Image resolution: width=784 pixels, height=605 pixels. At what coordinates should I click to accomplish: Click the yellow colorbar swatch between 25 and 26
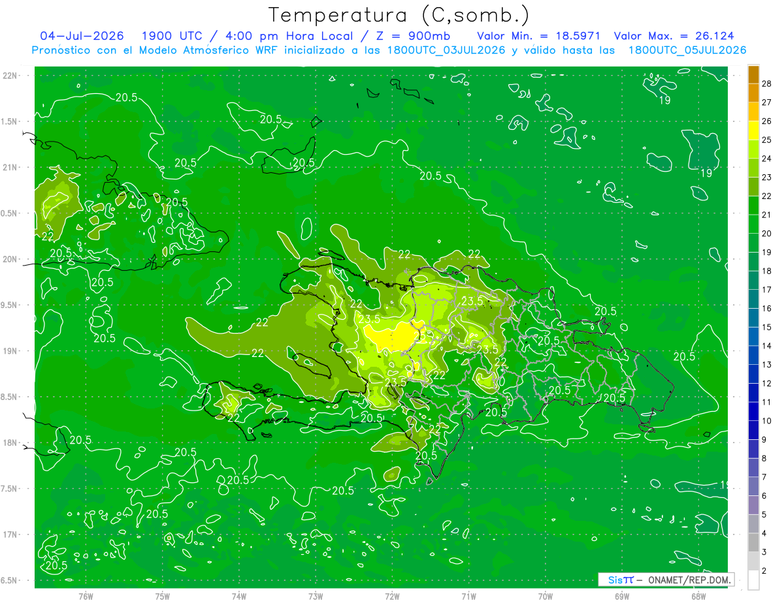click(x=753, y=131)
